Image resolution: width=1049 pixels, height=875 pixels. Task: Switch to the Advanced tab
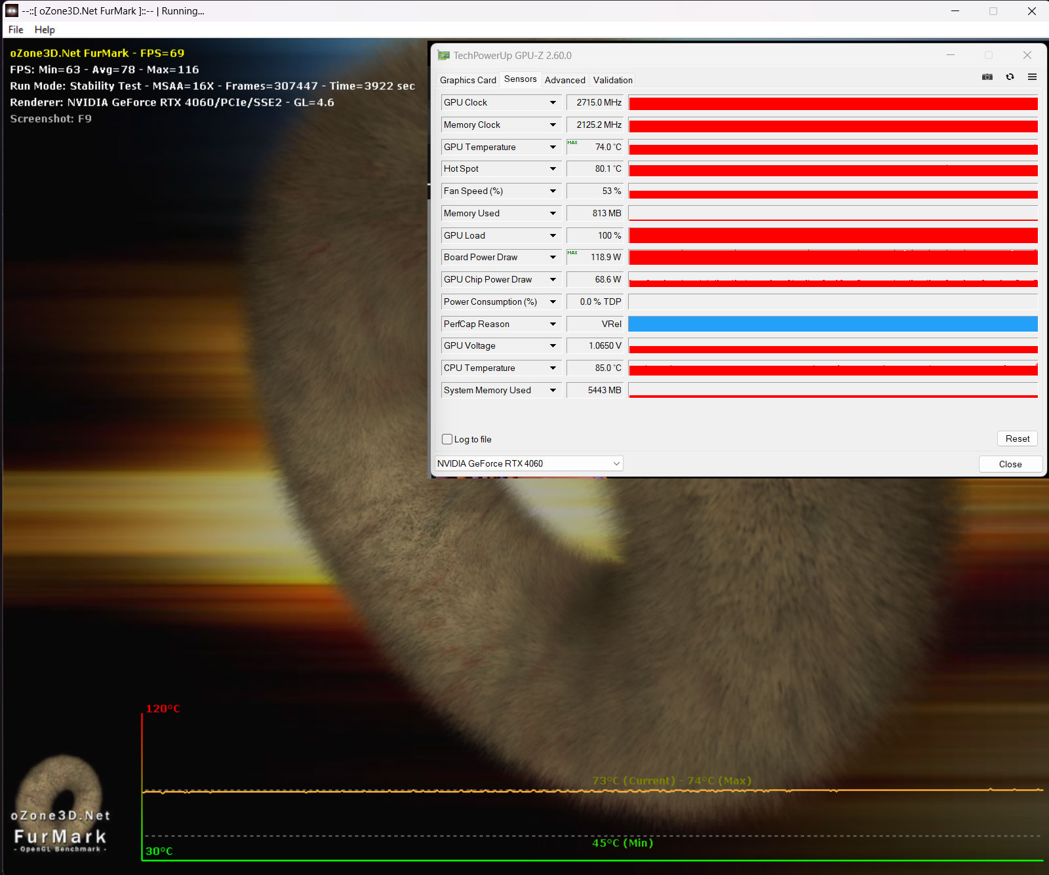[565, 80]
